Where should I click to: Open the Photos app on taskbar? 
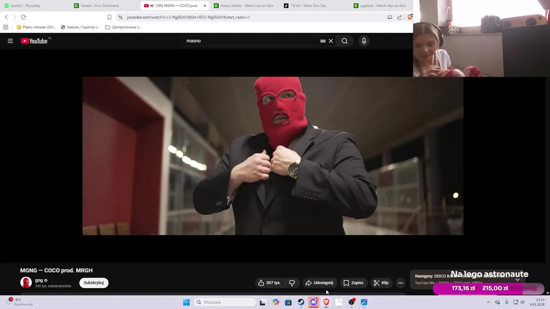[x=364, y=302]
